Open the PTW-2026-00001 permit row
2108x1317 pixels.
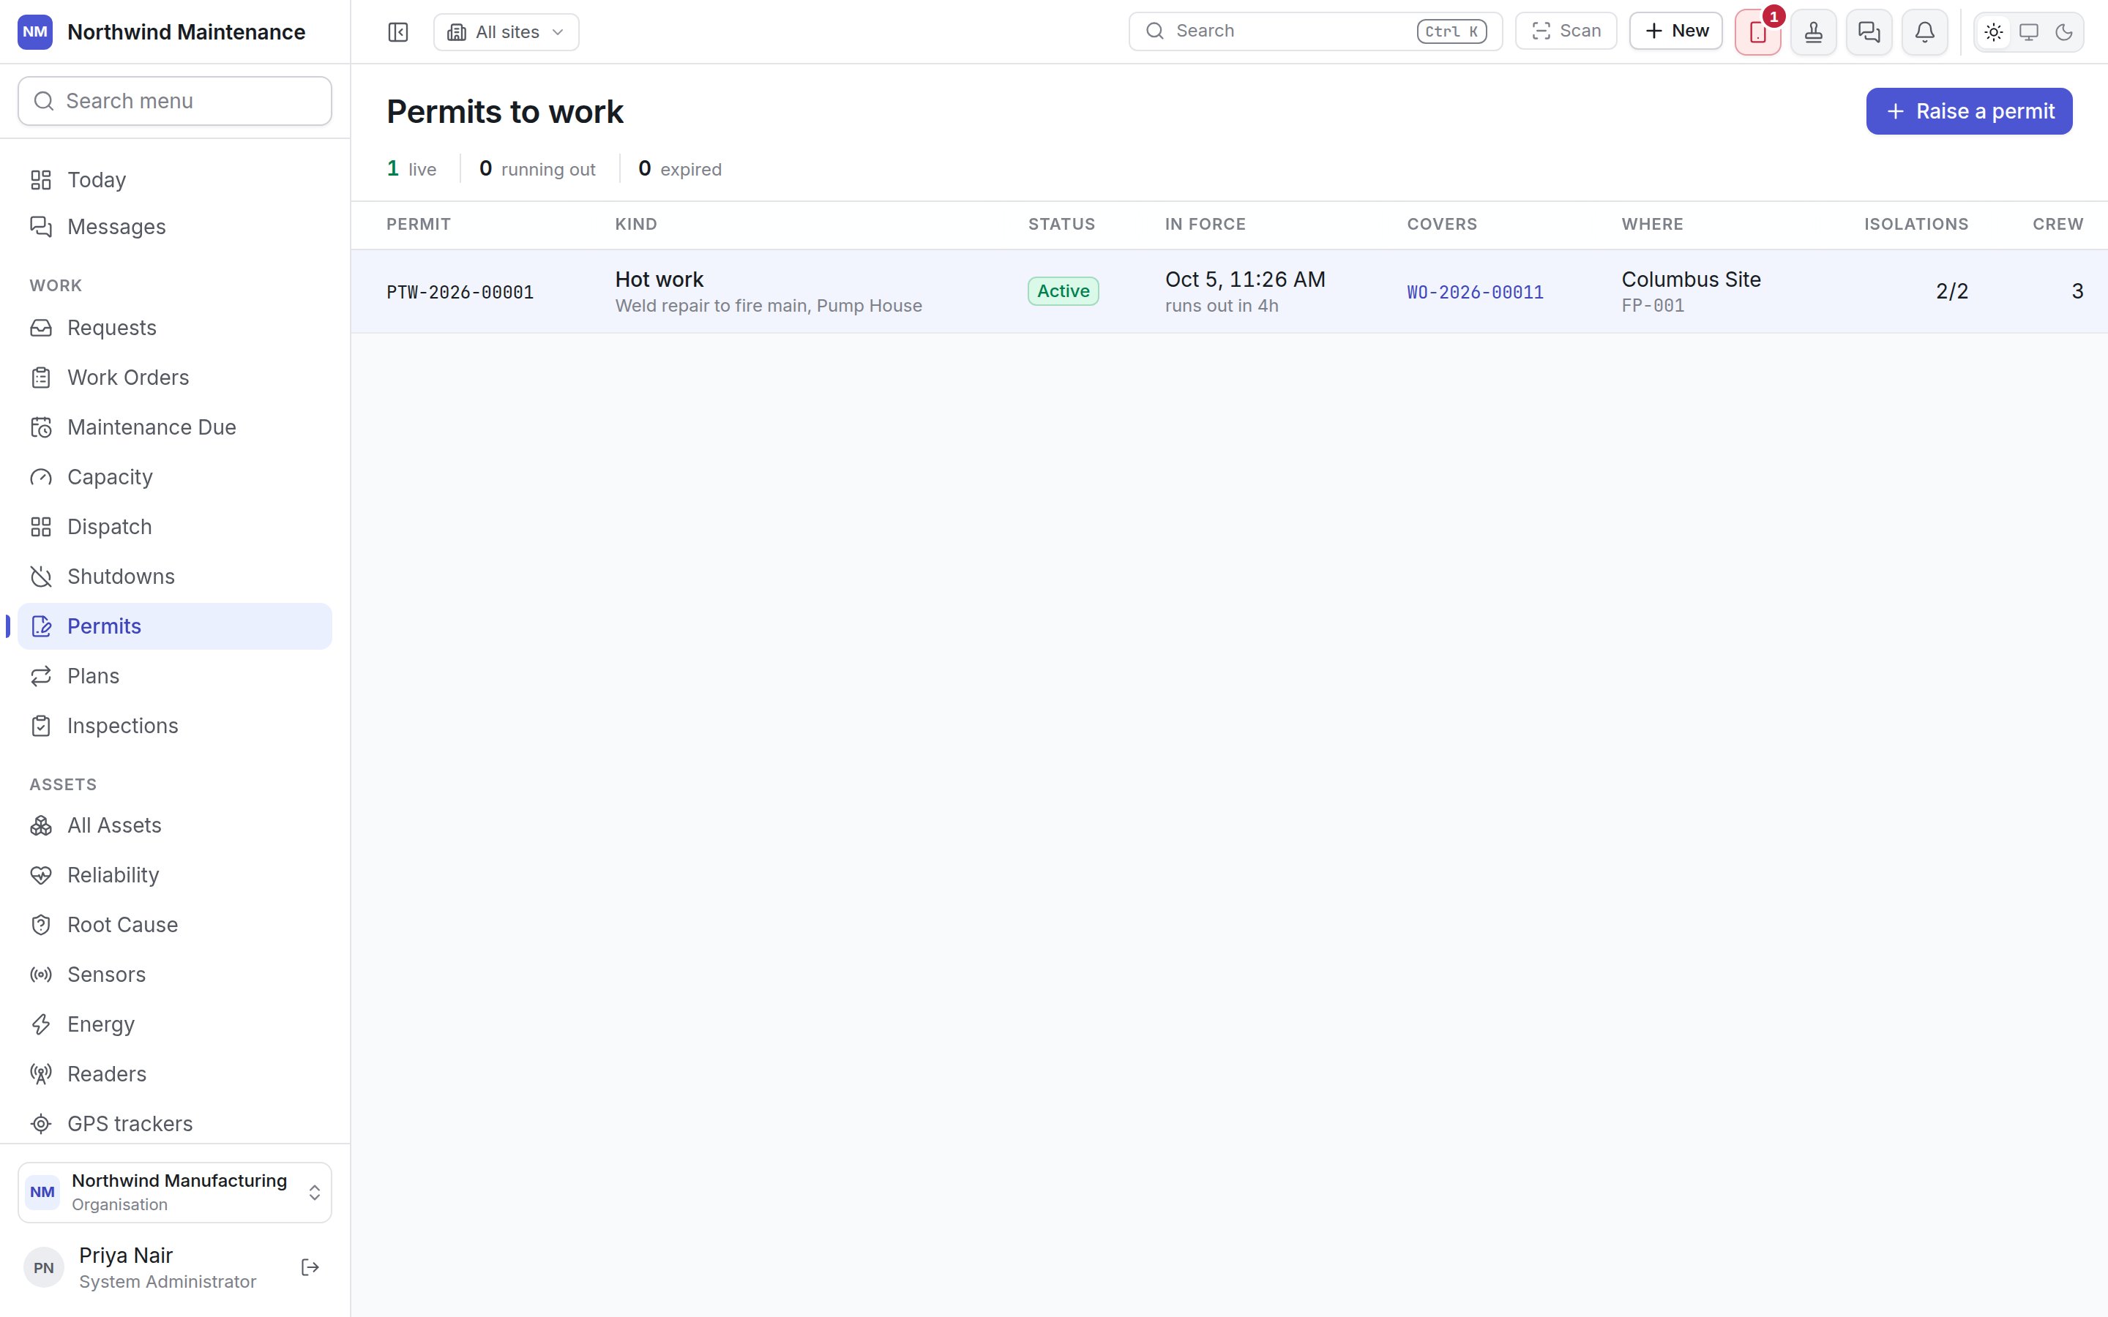click(1229, 292)
